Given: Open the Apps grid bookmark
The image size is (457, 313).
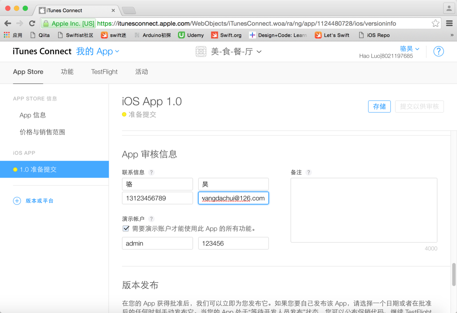Looking at the screenshot, I should (x=13, y=35).
